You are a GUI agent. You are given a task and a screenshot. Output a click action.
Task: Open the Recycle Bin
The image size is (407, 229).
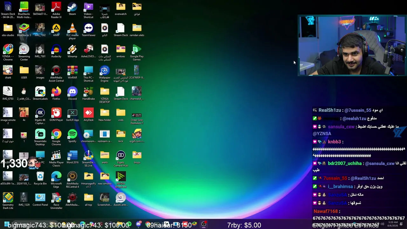tap(40, 178)
